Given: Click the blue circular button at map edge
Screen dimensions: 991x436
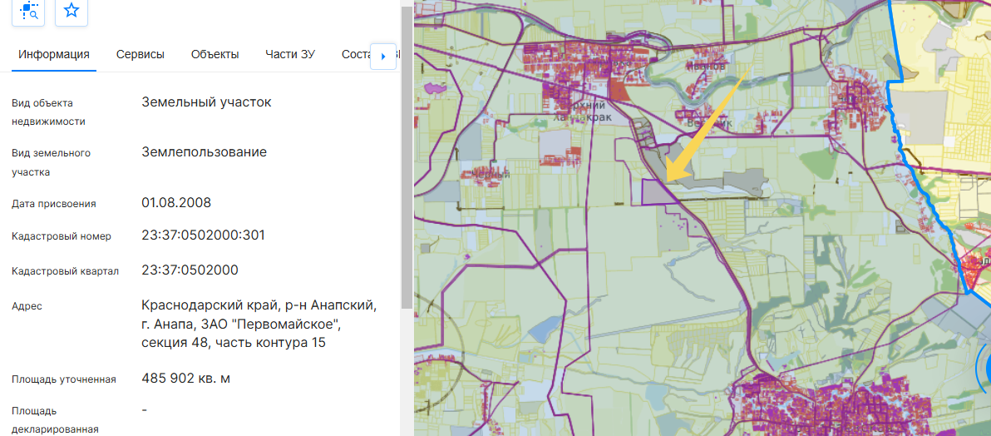Looking at the screenshot, I should click(x=986, y=368).
